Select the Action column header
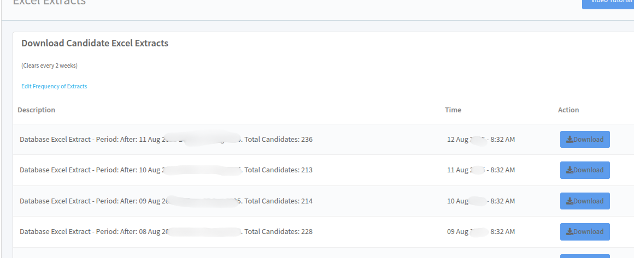 pyautogui.click(x=568, y=110)
